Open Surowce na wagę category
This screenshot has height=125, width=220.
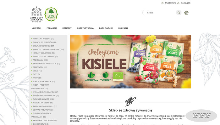[x=43, y=99]
